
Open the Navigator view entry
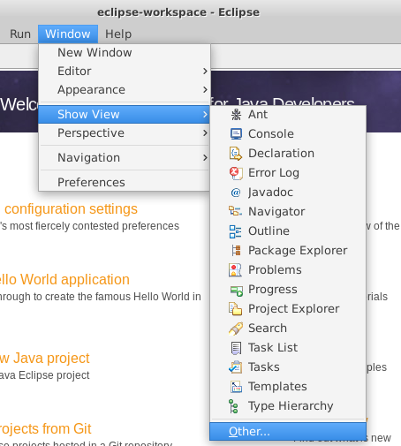[288, 212]
